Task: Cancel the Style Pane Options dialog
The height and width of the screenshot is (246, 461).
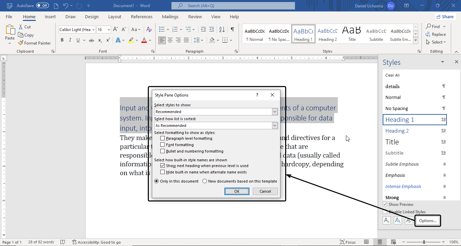Action: [265, 191]
